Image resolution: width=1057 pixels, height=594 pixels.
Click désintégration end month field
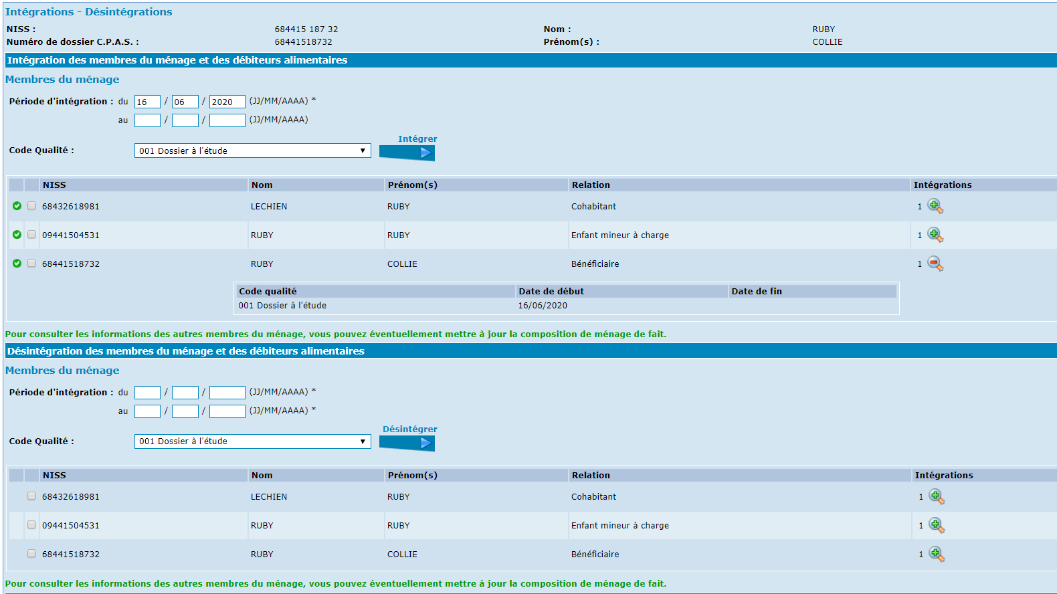pyautogui.click(x=185, y=411)
